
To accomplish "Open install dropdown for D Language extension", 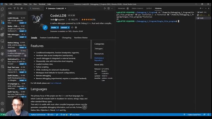I will [x=26, y=89].
